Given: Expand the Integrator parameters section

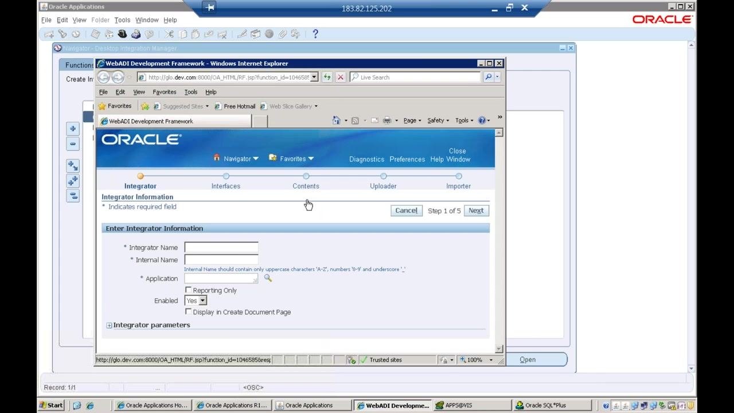Looking at the screenshot, I should (109, 325).
